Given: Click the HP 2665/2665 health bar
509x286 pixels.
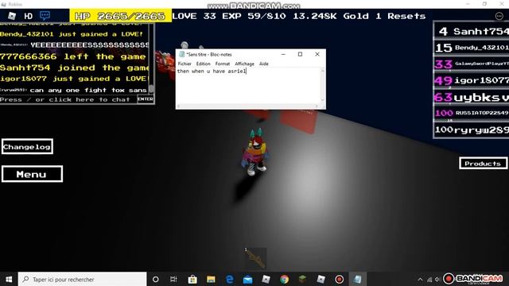Looking at the screenshot, I should (121, 16).
